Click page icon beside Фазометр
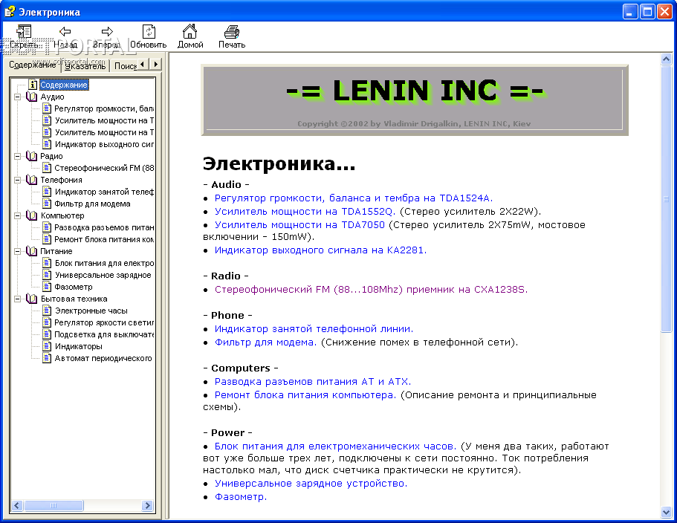Image resolution: width=677 pixels, height=523 pixels. click(x=47, y=287)
